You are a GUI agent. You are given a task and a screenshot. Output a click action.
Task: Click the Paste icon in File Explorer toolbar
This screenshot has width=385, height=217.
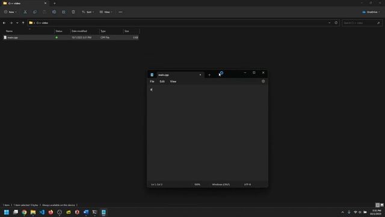[44, 12]
